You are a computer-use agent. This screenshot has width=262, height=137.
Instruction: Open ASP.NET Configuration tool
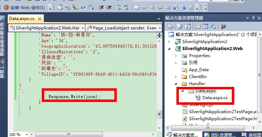[x=223, y=26]
